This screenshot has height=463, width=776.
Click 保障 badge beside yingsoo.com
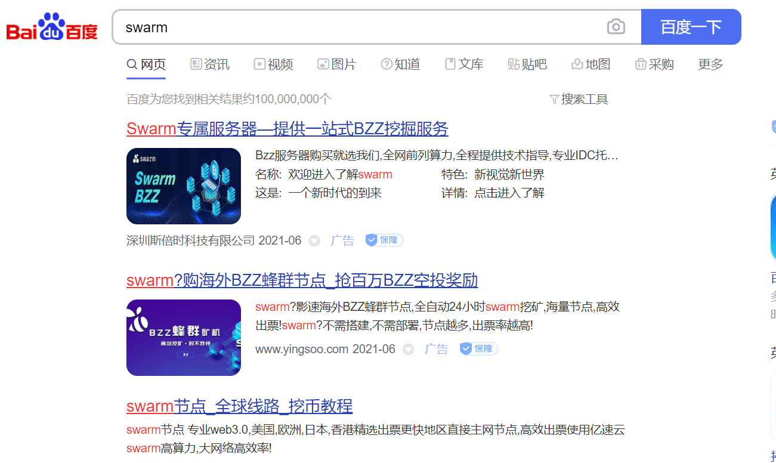point(478,348)
